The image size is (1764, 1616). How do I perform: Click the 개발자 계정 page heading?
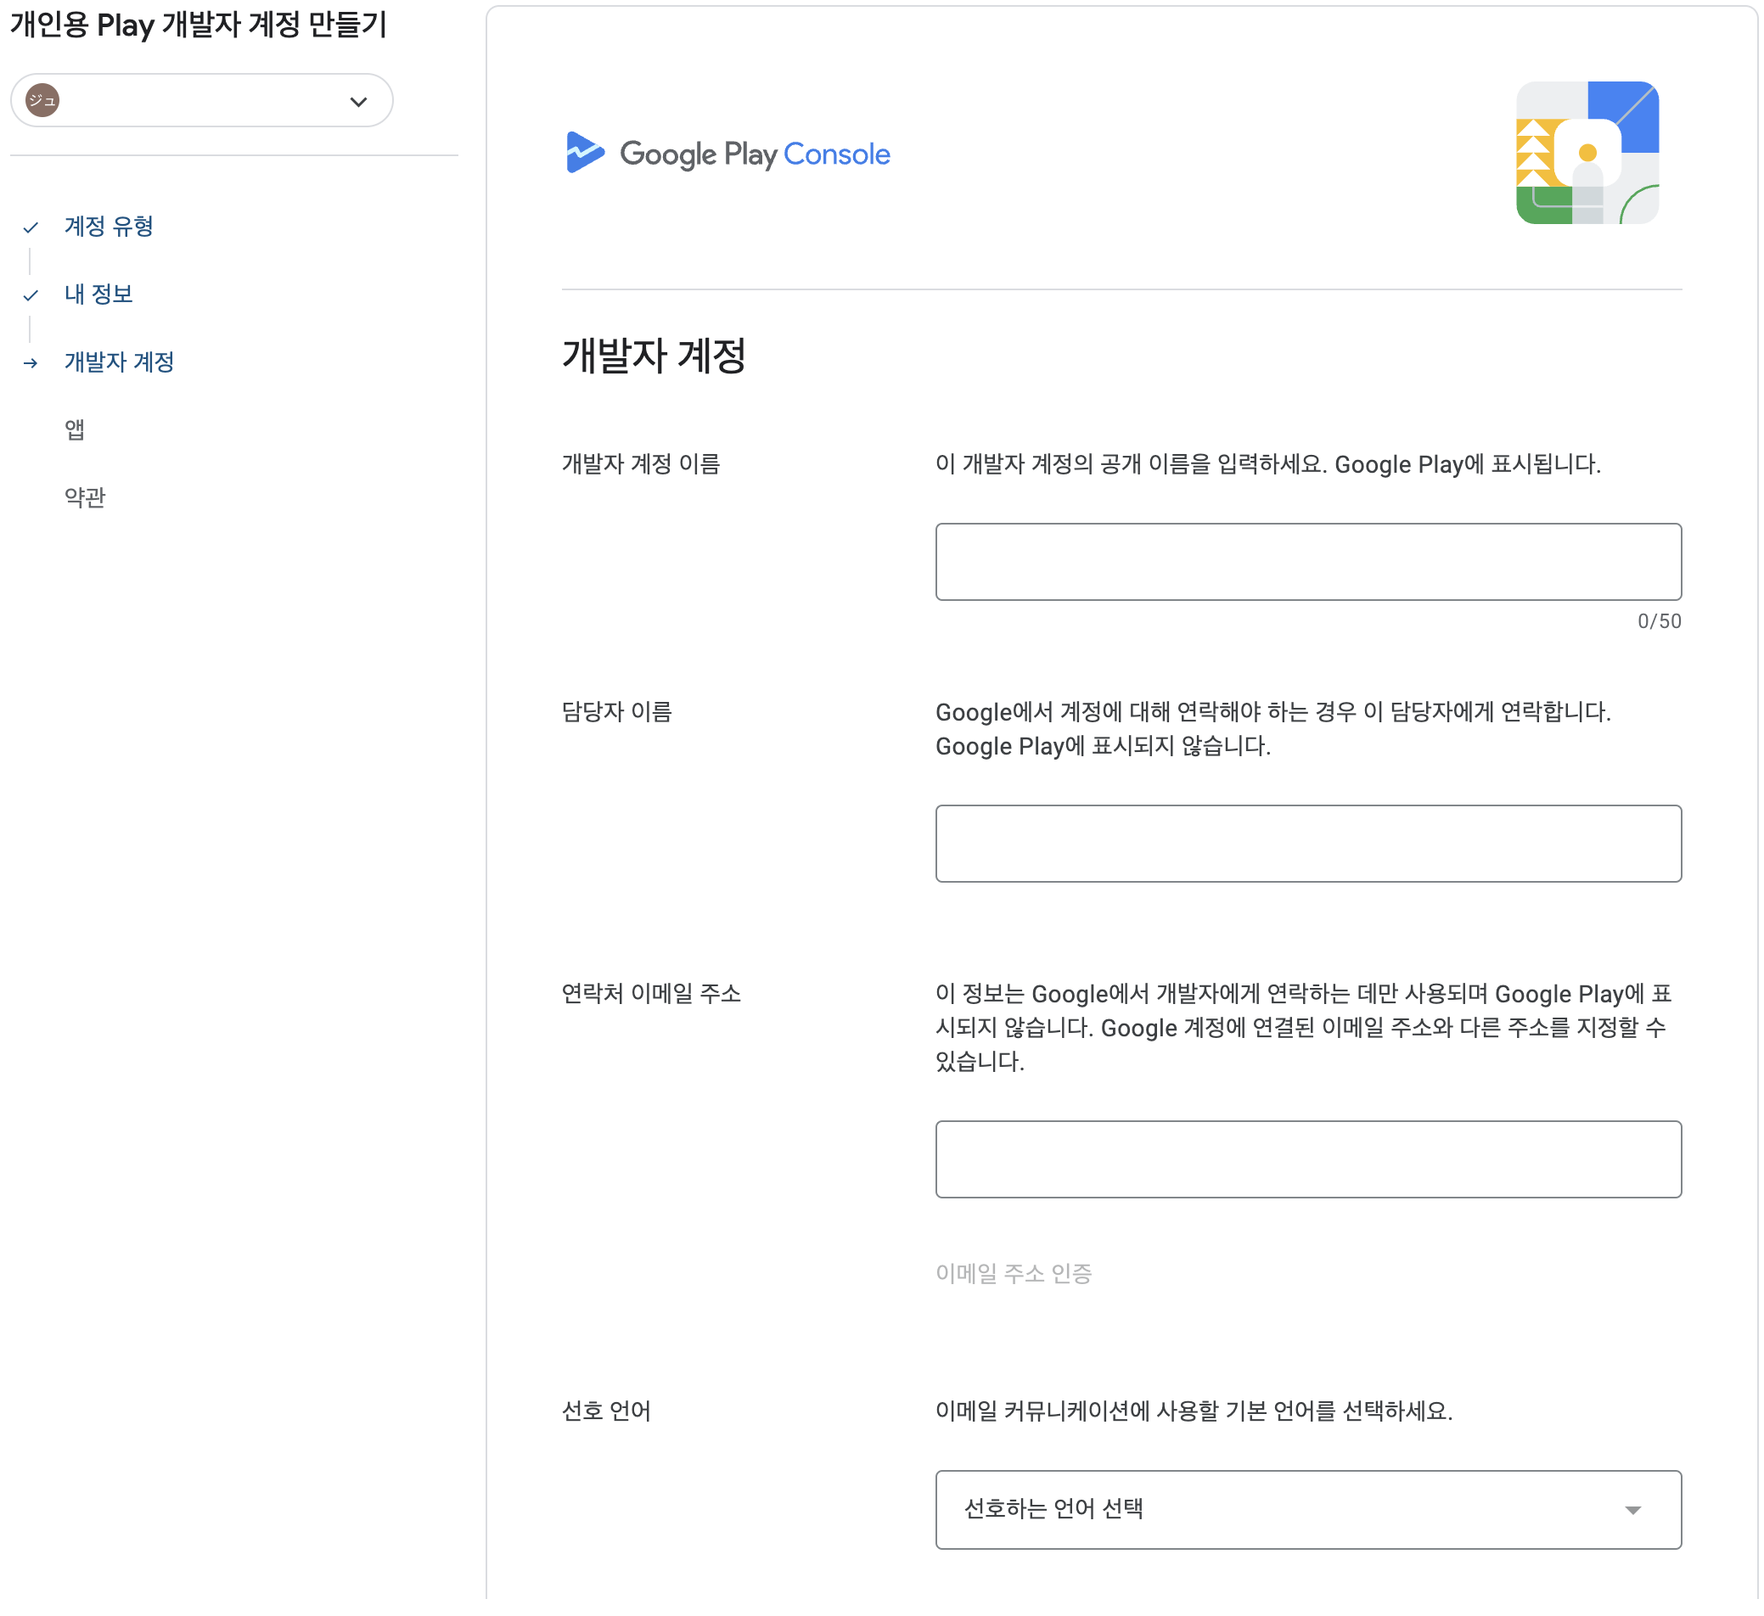click(654, 356)
